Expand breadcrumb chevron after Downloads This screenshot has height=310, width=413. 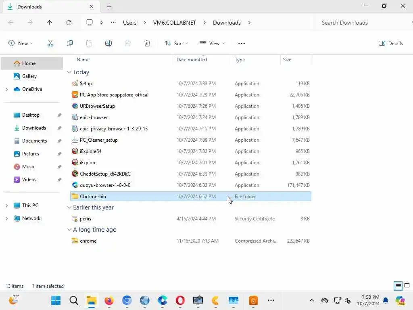tap(249, 23)
